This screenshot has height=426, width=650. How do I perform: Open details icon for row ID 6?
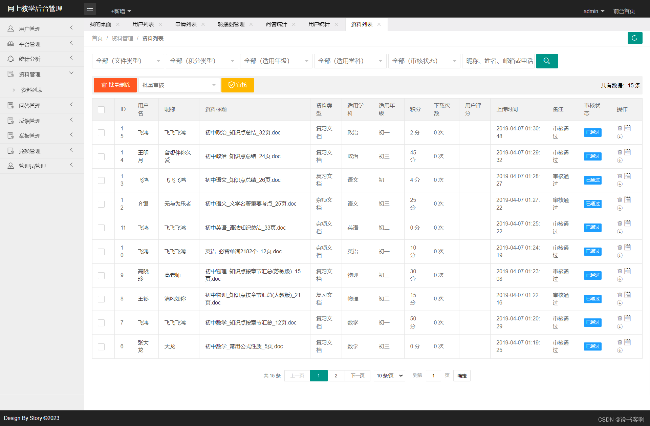click(628, 342)
